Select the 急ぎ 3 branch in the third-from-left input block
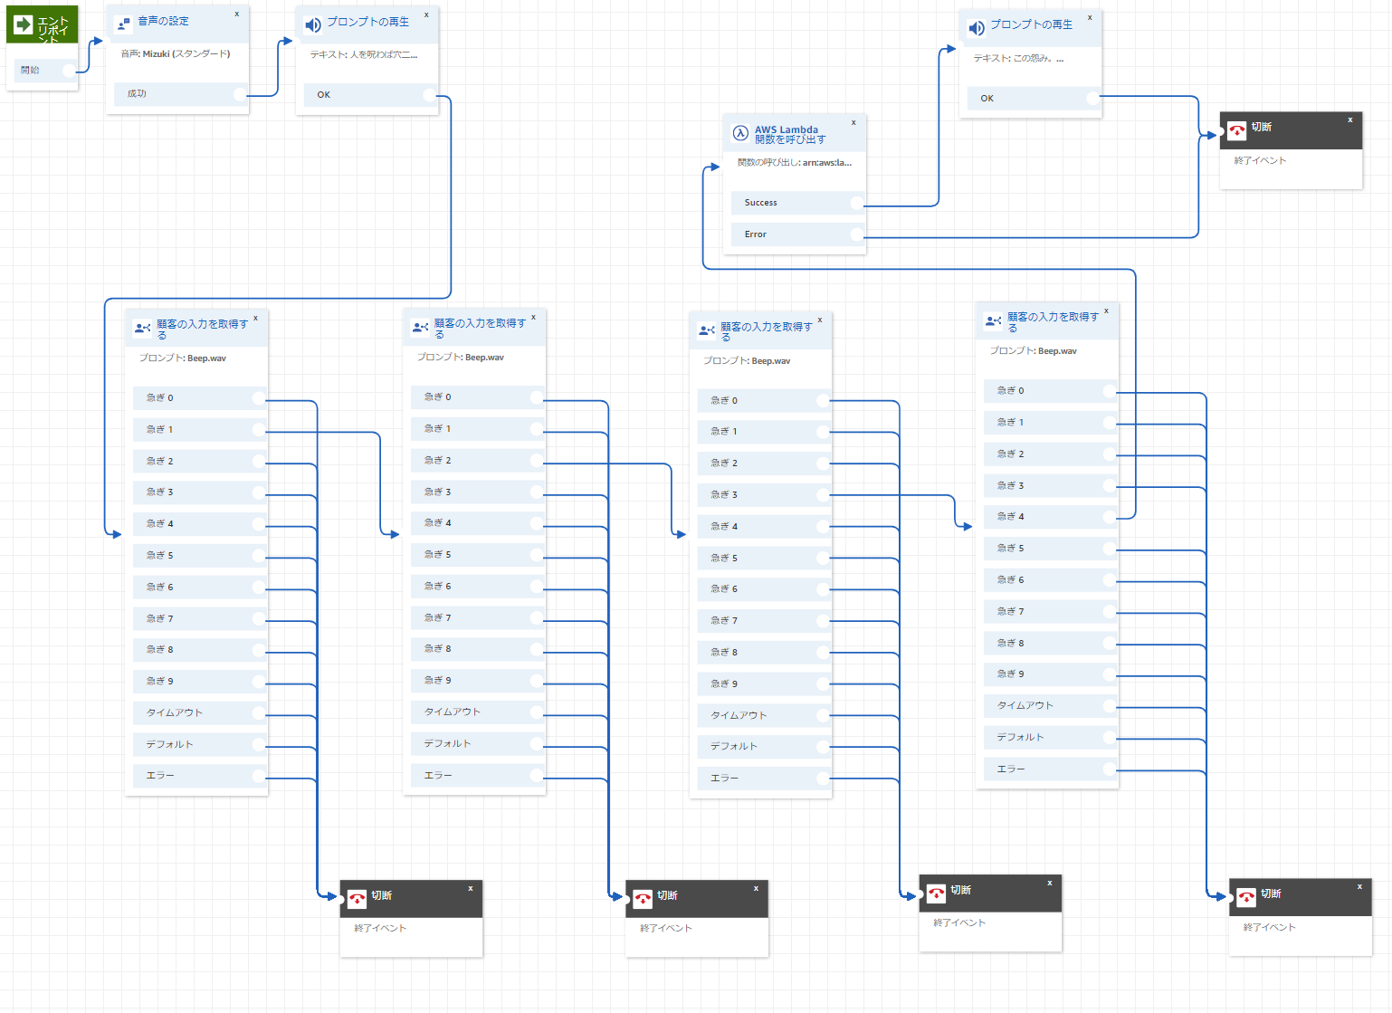 click(x=764, y=495)
